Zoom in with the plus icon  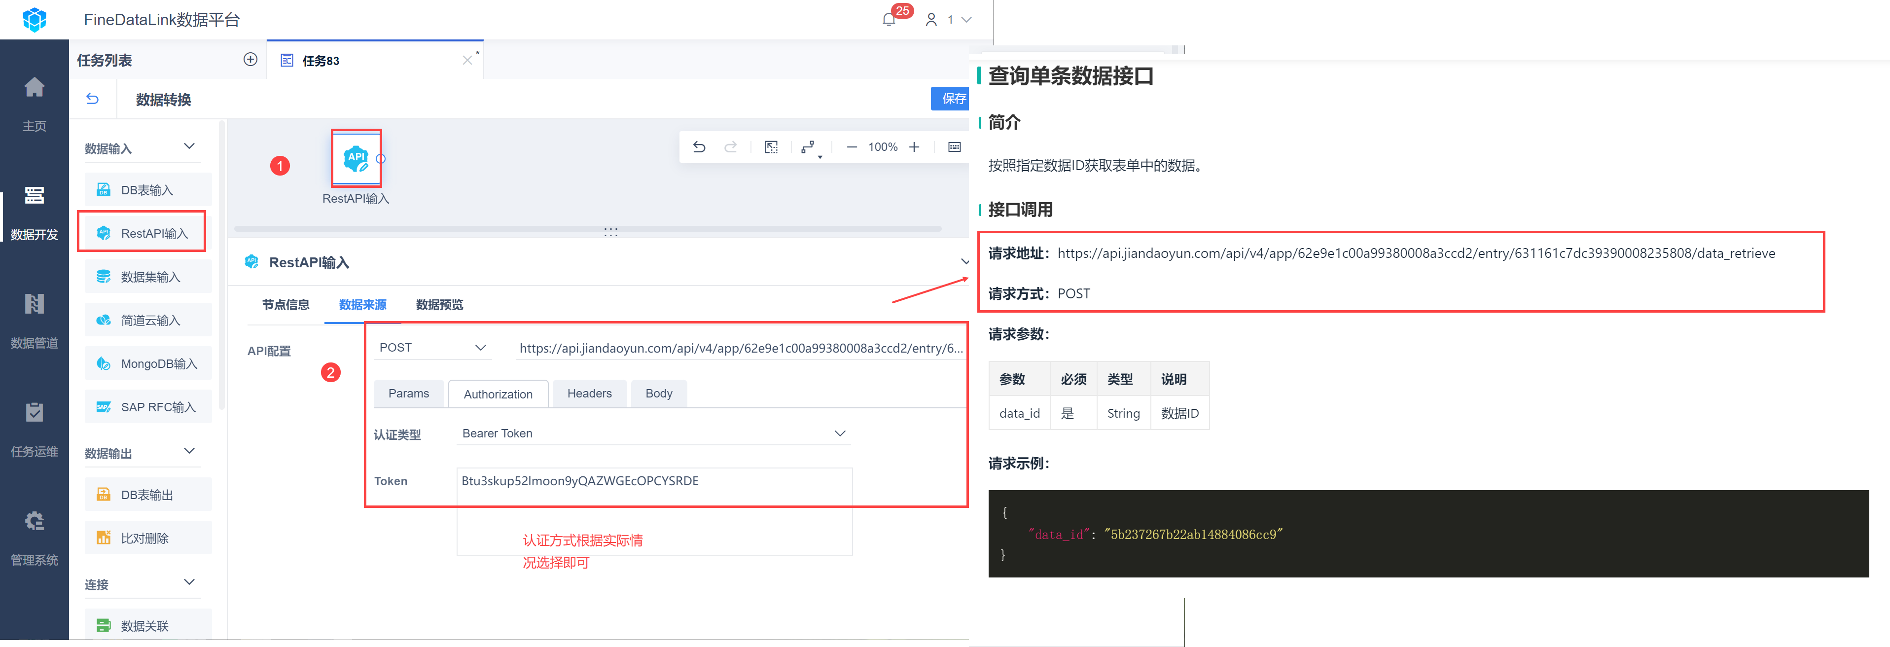pos(914,147)
